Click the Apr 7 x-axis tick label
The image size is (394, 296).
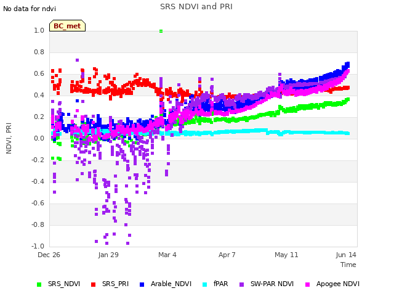point(227,255)
